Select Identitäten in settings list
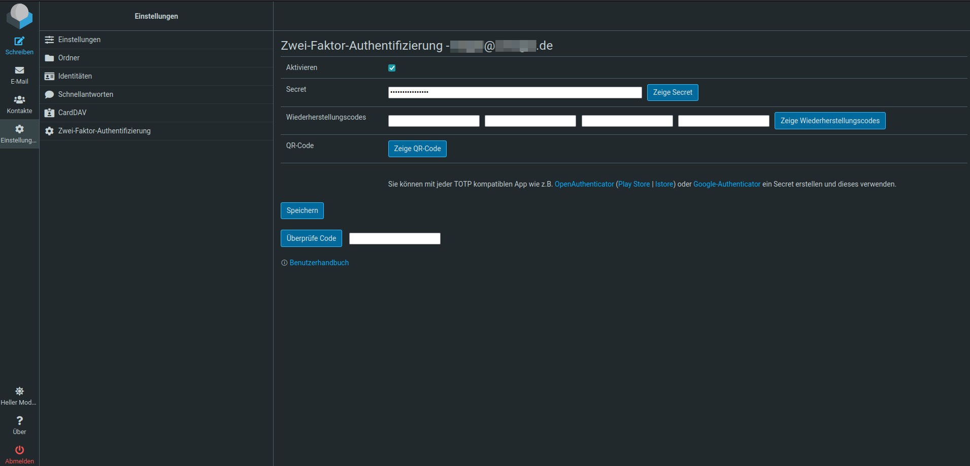 tap(75, 76)
